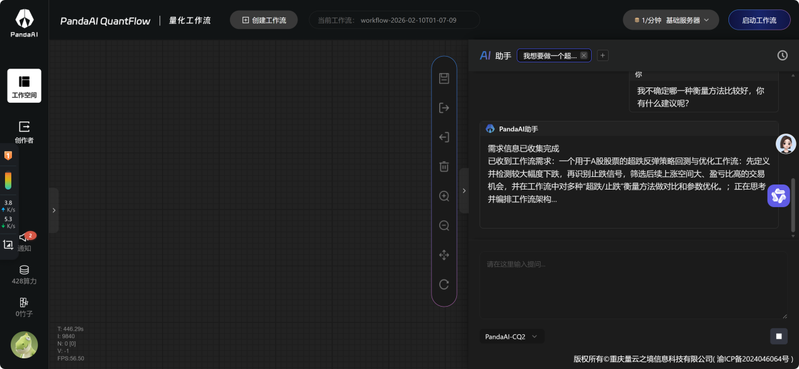Click the PandaAI QuantFlow title
Screen dimensions: 799x369
105,21
